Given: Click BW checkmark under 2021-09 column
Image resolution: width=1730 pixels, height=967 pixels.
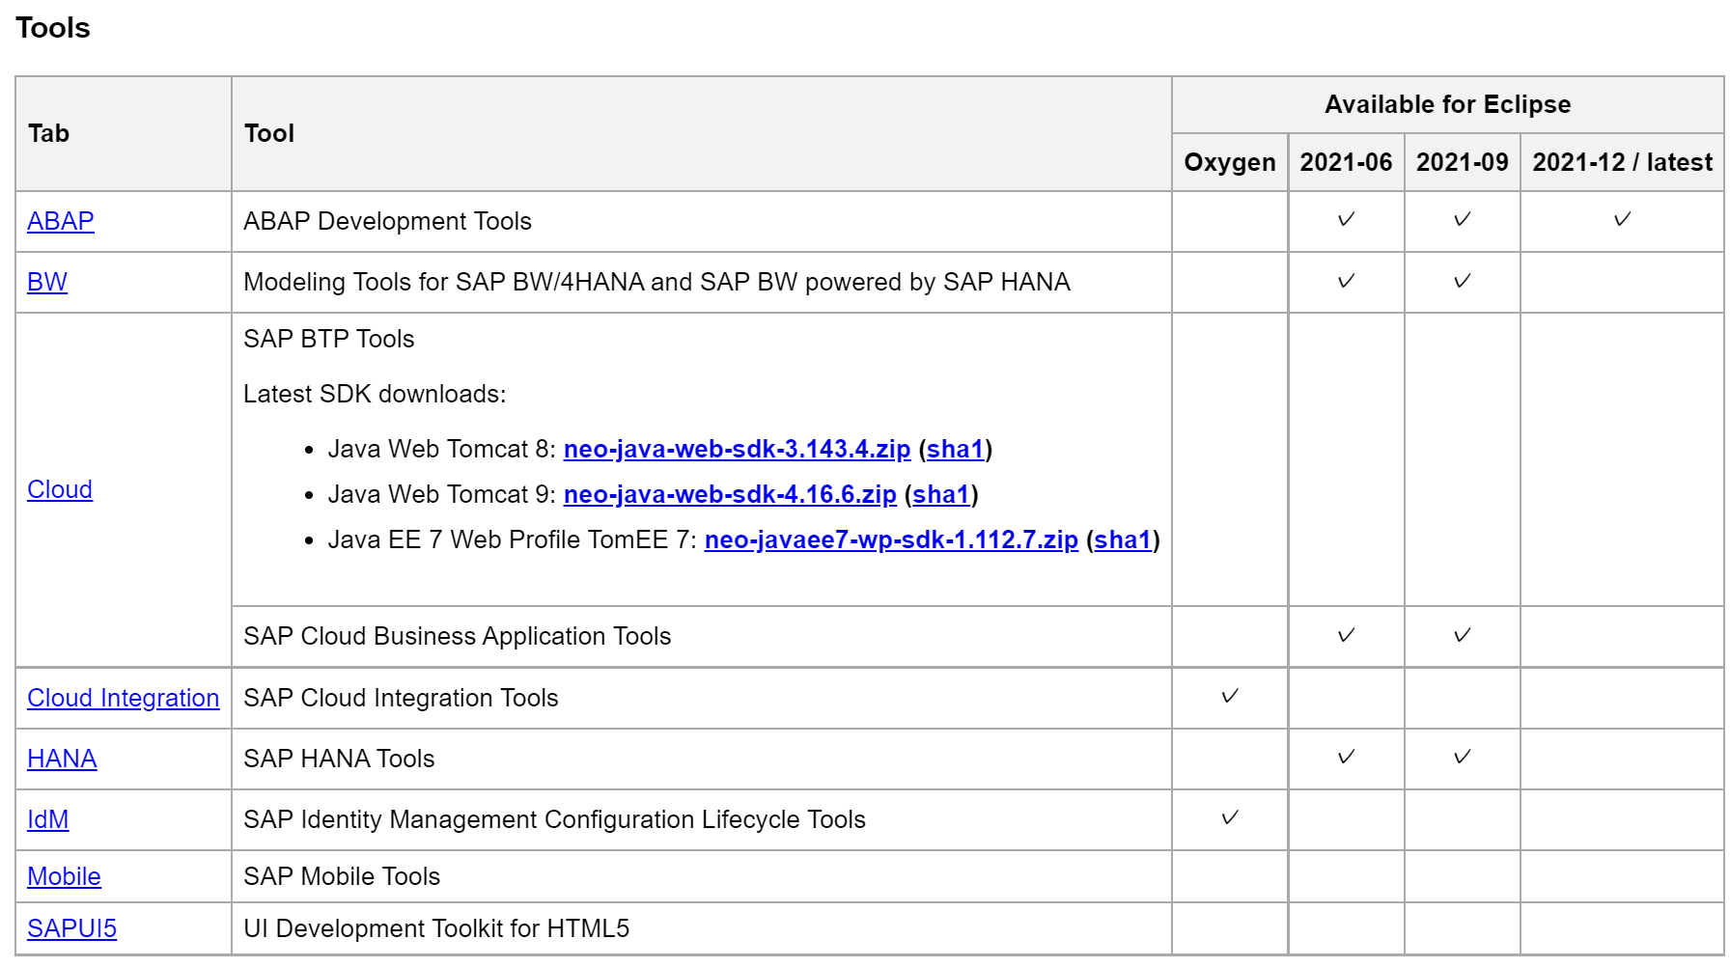Looking at the screenshot, I should 1462,281.
